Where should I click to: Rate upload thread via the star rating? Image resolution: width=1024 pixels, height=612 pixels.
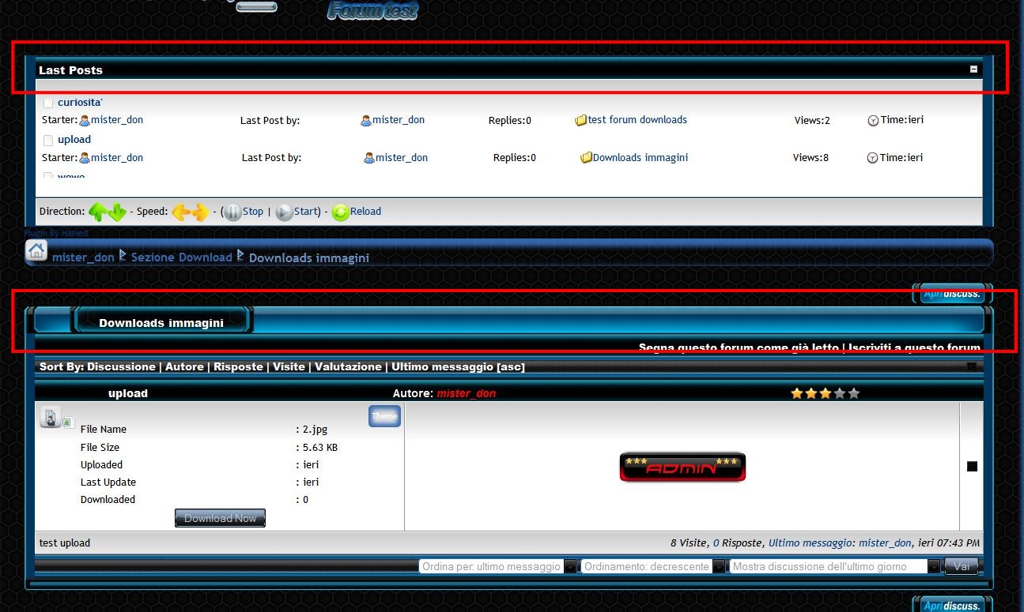click(825, 393)
